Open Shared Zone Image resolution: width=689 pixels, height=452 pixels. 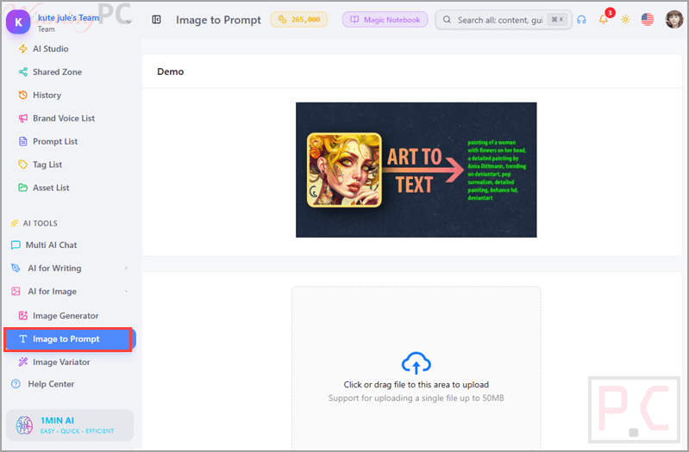[x=57, y=72]
